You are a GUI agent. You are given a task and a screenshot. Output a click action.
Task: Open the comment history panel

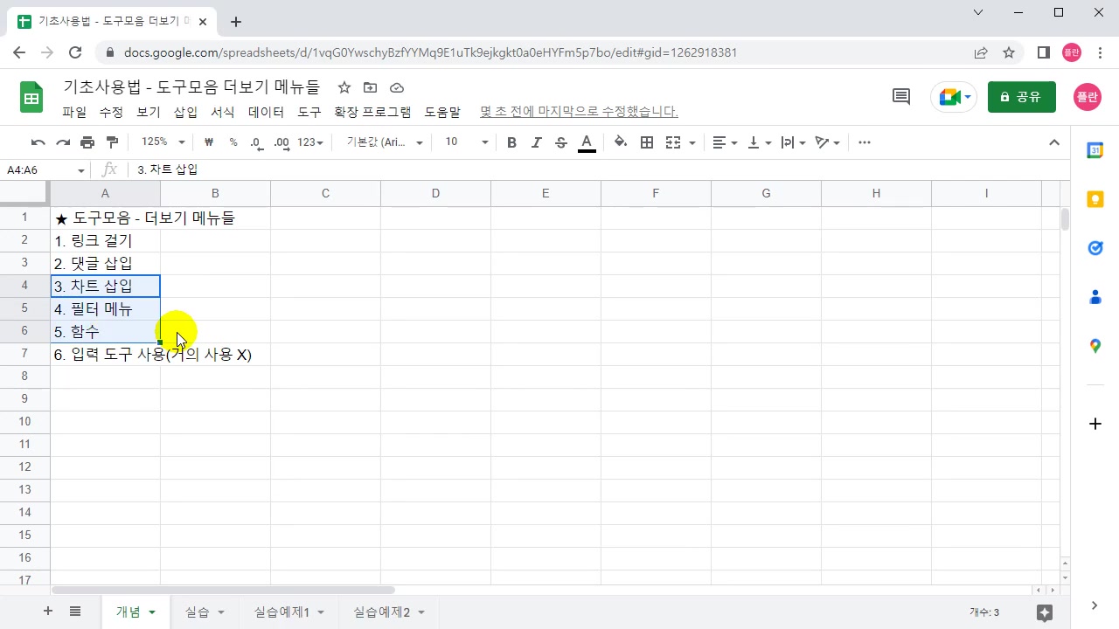pos(900,96)
